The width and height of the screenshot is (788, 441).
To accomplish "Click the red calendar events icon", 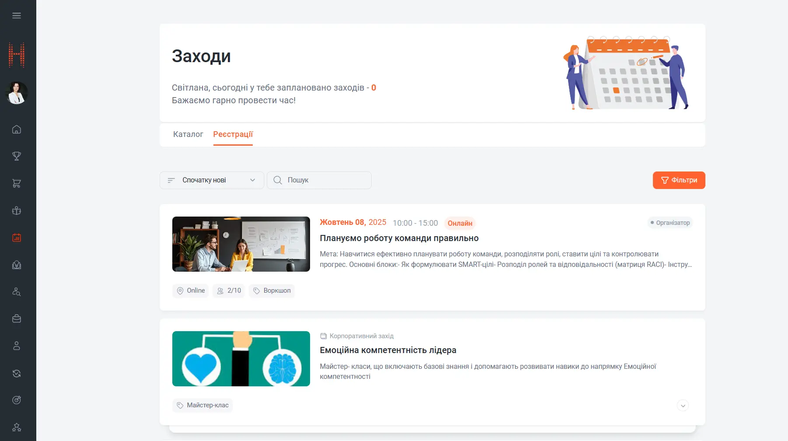I will [x=17, y=238].
